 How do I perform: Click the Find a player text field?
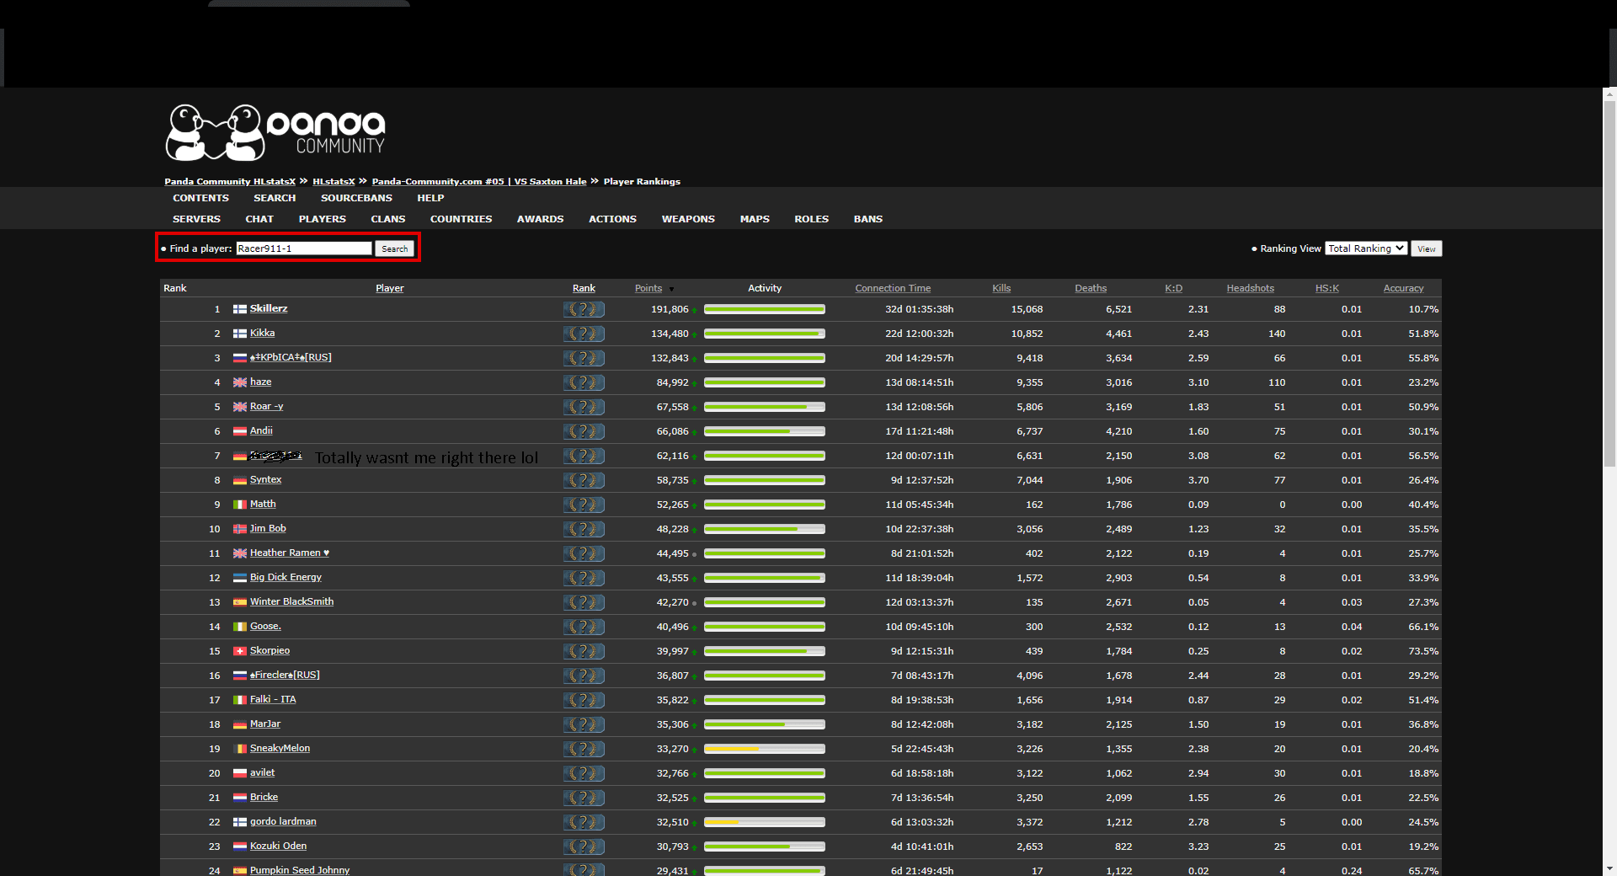pyautogui.click(x=303, y=248)
